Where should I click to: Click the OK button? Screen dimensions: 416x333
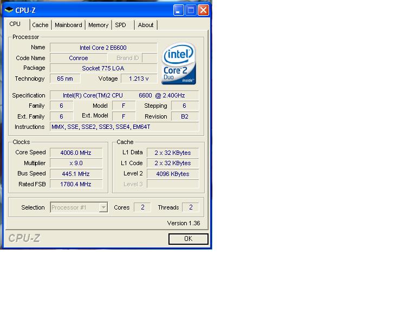pyautogui.click(x=188, y=239)
